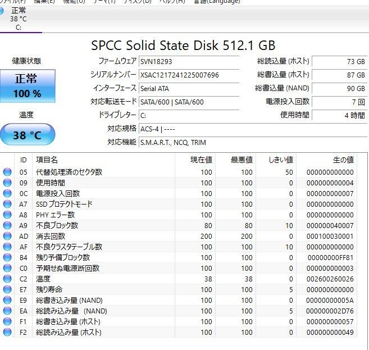The height and width of the screenshot is (350, 369).
Task: Click the serial number field XSAC1217241225007696
Action: 189,75
